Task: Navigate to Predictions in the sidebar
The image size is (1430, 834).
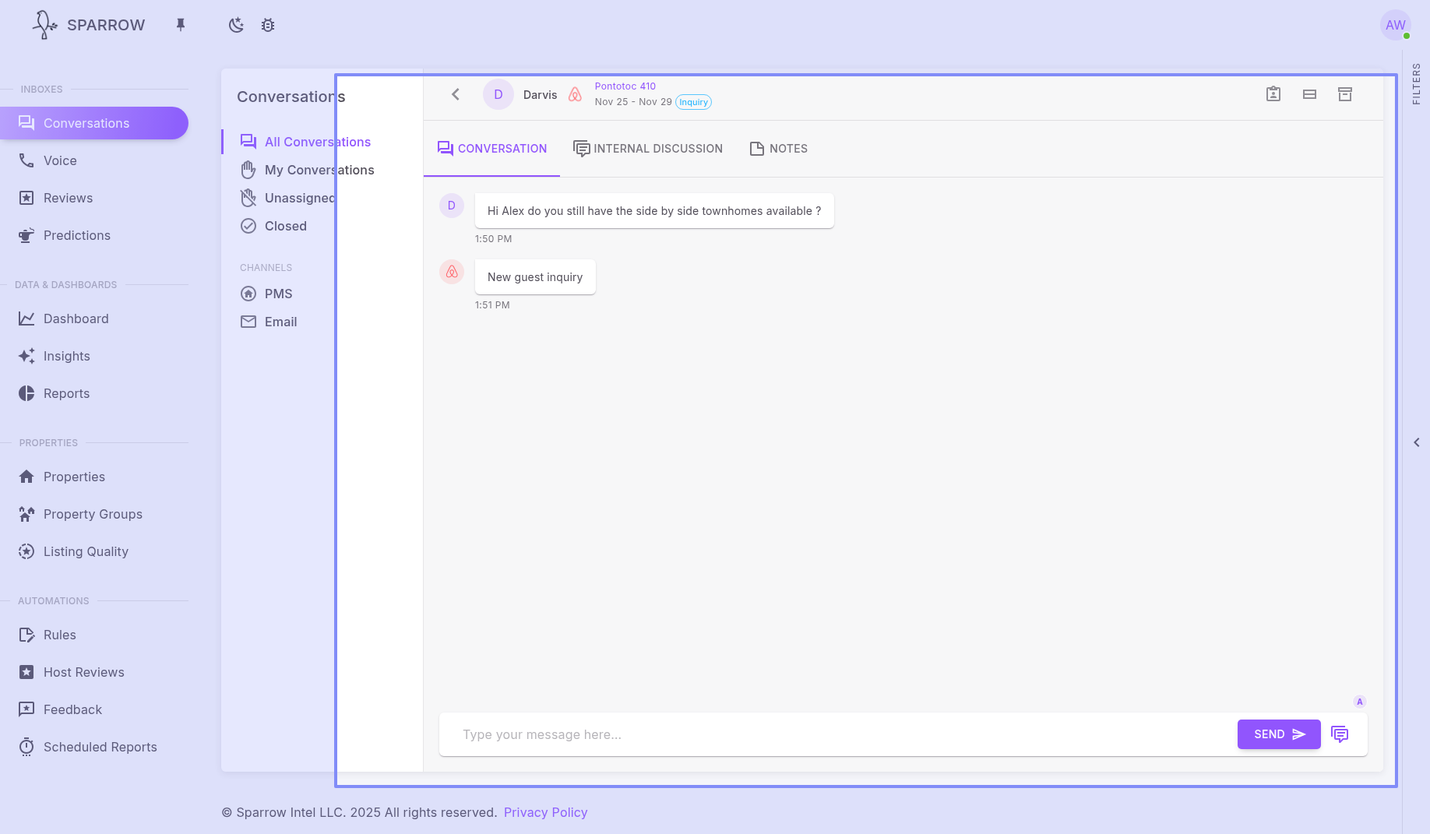Action: (76, 235)
